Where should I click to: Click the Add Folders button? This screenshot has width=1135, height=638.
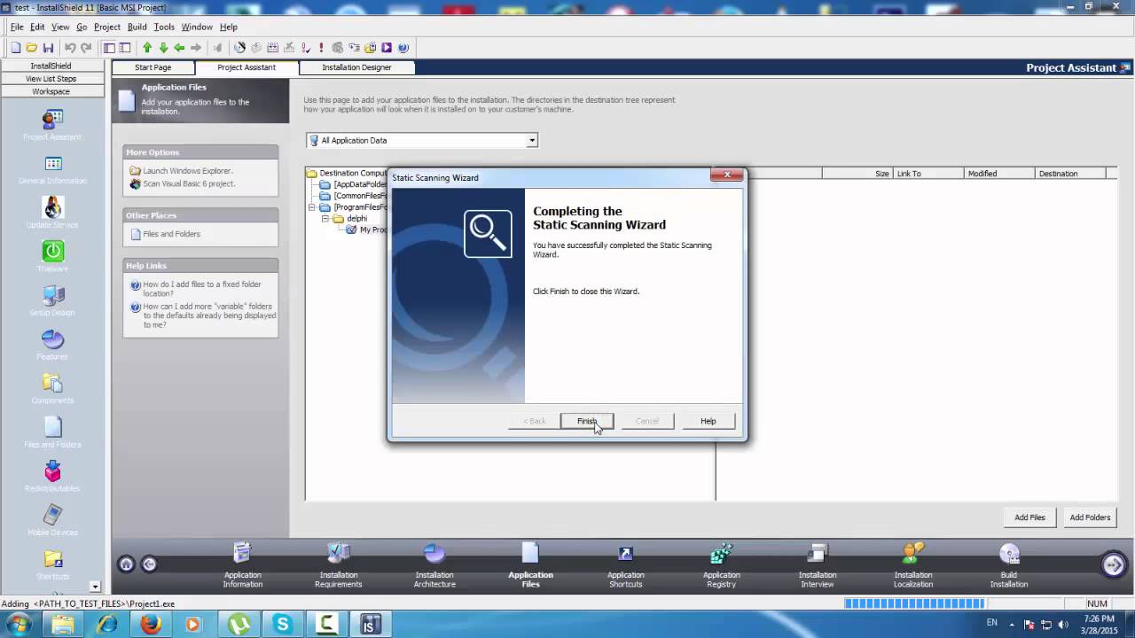coord(1090,517)
